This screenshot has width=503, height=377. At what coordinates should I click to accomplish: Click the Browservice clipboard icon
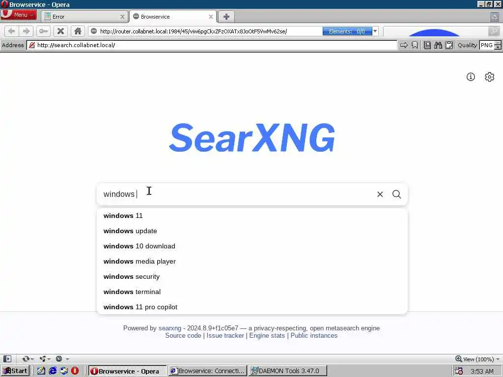point(449,45)
